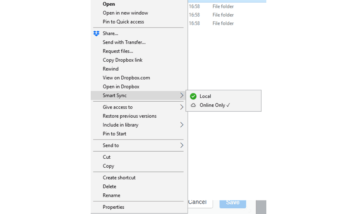Open the Include in library submenu
Image resolution: width=357 pixels, height=214 pixels.
(181, 125)
